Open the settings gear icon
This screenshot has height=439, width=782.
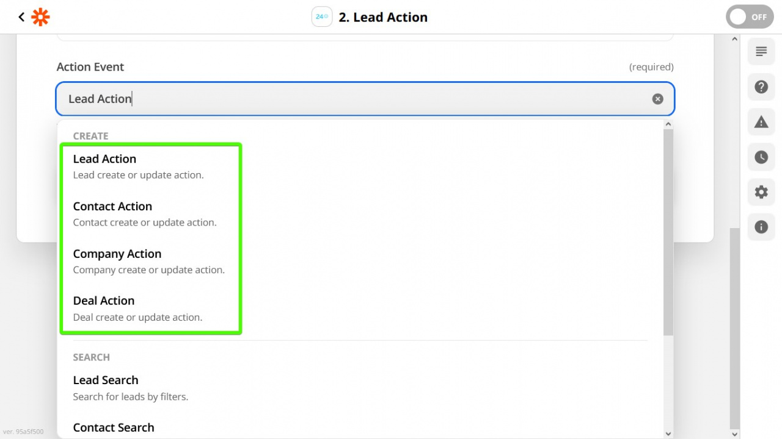pyautogui.click(x=761, y=192)
